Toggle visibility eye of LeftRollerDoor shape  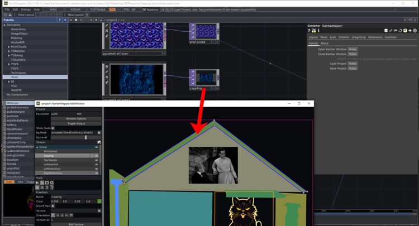pyautogui.click(x=97, y=169)
